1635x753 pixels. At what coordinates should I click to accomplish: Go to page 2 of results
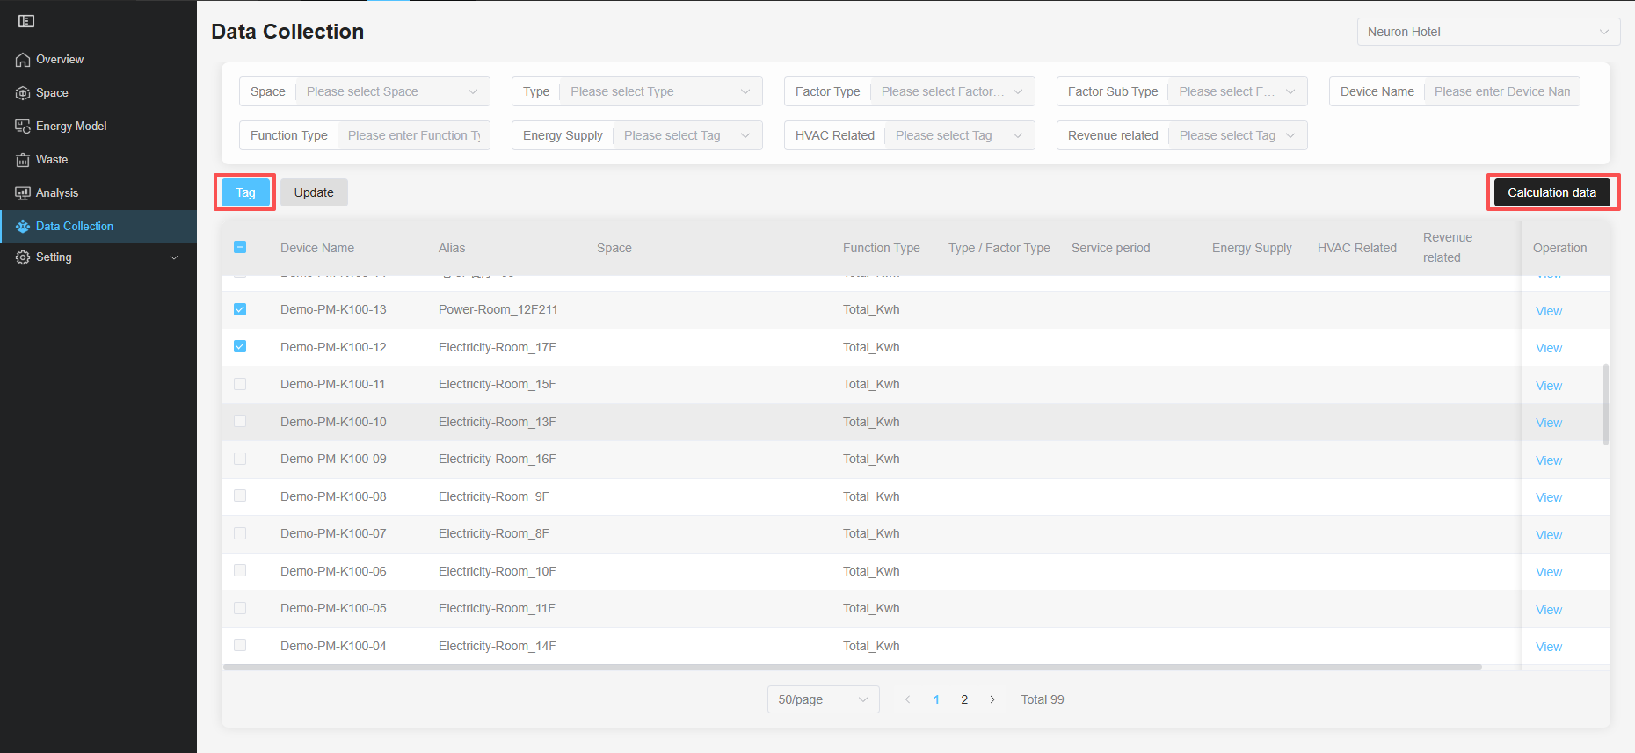(964, 699)
